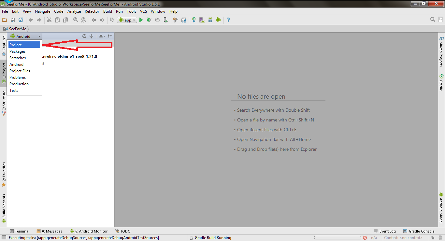The width and height of the screenshot is (445, 241).
Task: Open the Gradle side tab
Action: coord(441,83)
